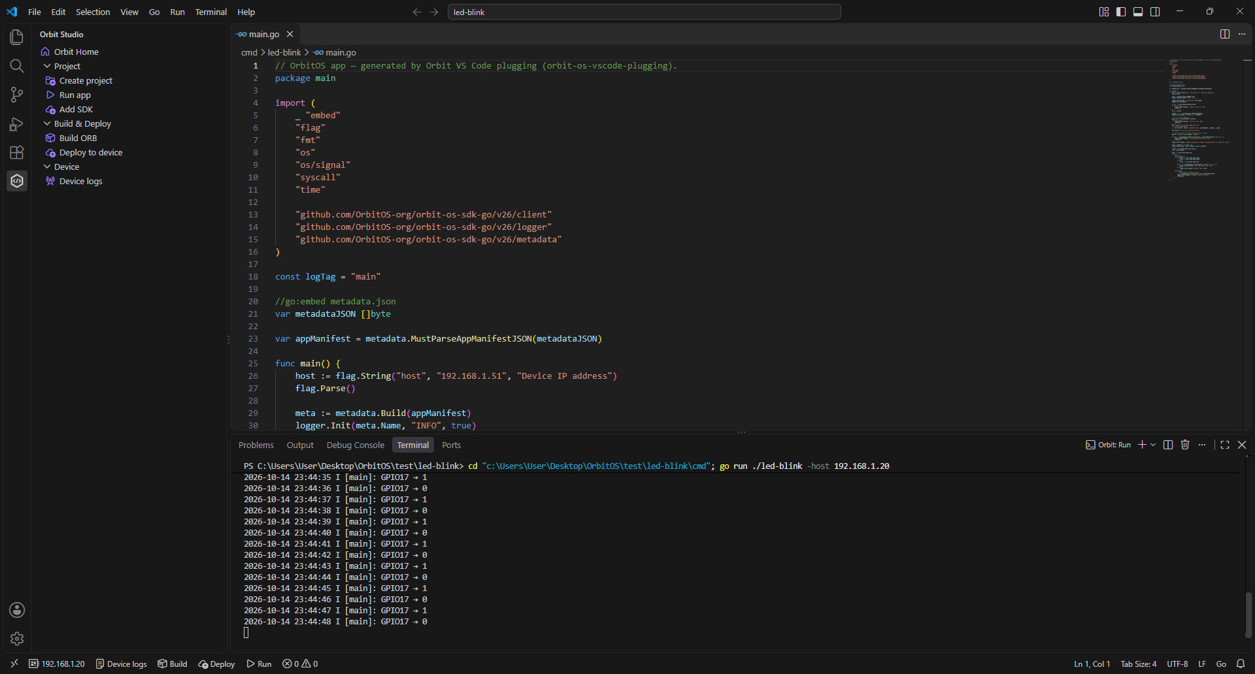Switch to the Debug Console tab
This screenshot has height=674, width=1255.
(x=356, y=445)
